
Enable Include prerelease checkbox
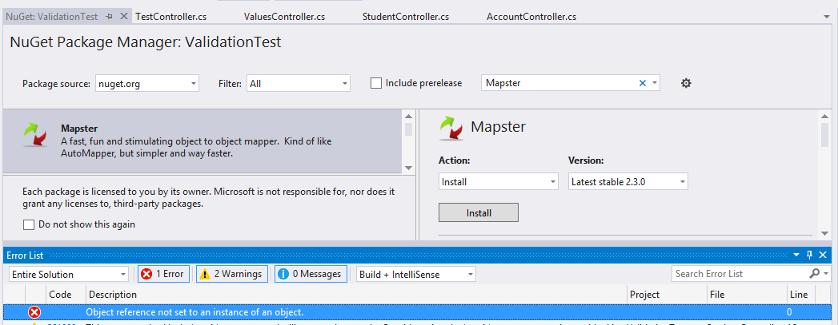(x=376, y=83)
